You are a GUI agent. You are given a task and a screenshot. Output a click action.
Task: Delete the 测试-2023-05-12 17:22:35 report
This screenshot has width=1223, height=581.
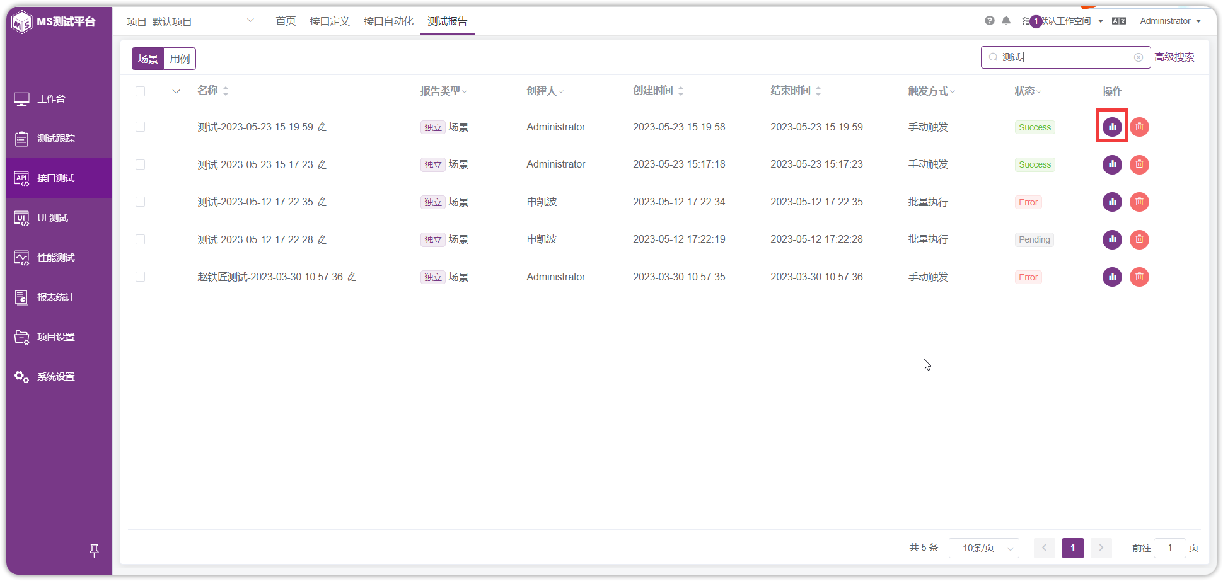coord(1139,202)
